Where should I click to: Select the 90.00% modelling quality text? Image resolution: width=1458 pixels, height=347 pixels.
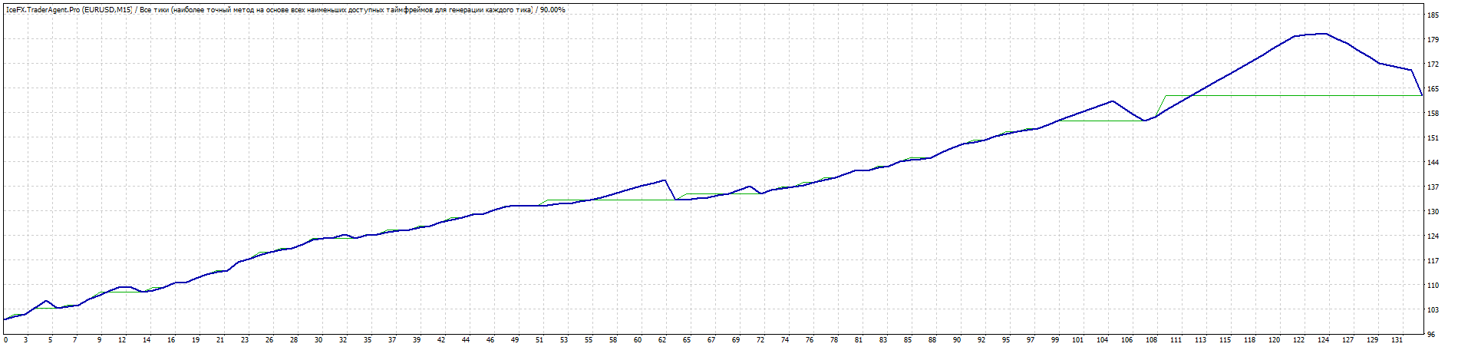click(x=553, y=10)
